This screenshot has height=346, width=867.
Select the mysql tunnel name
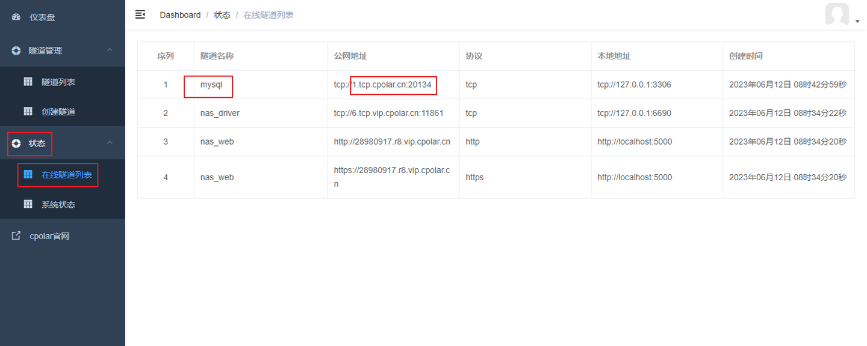208,86
